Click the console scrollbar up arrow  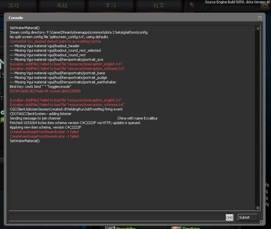[x=258, y=29]
